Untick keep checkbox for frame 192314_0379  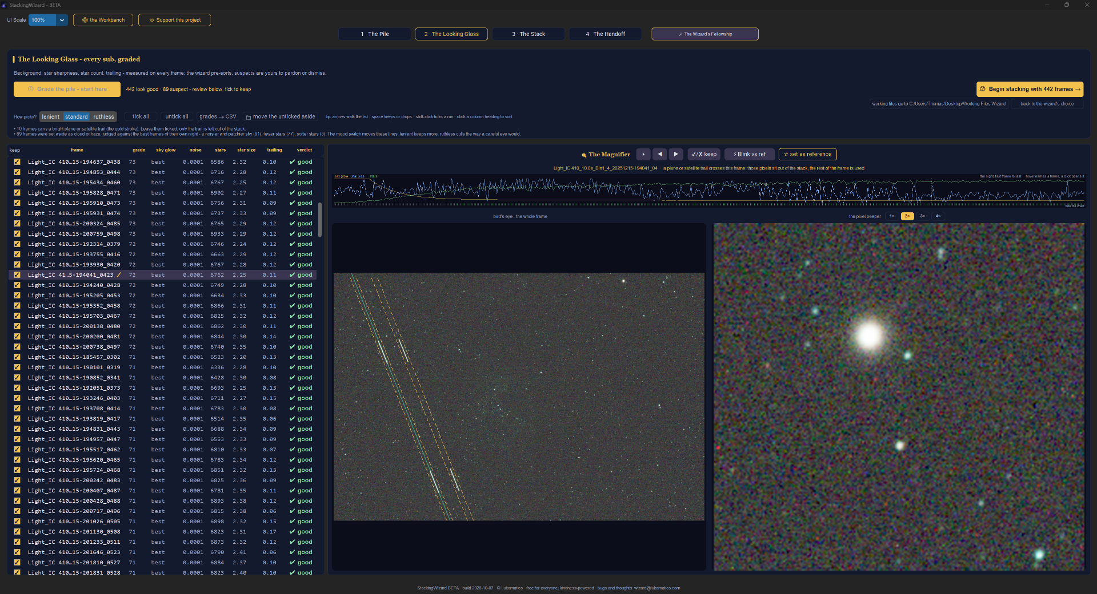coord(17,244)
